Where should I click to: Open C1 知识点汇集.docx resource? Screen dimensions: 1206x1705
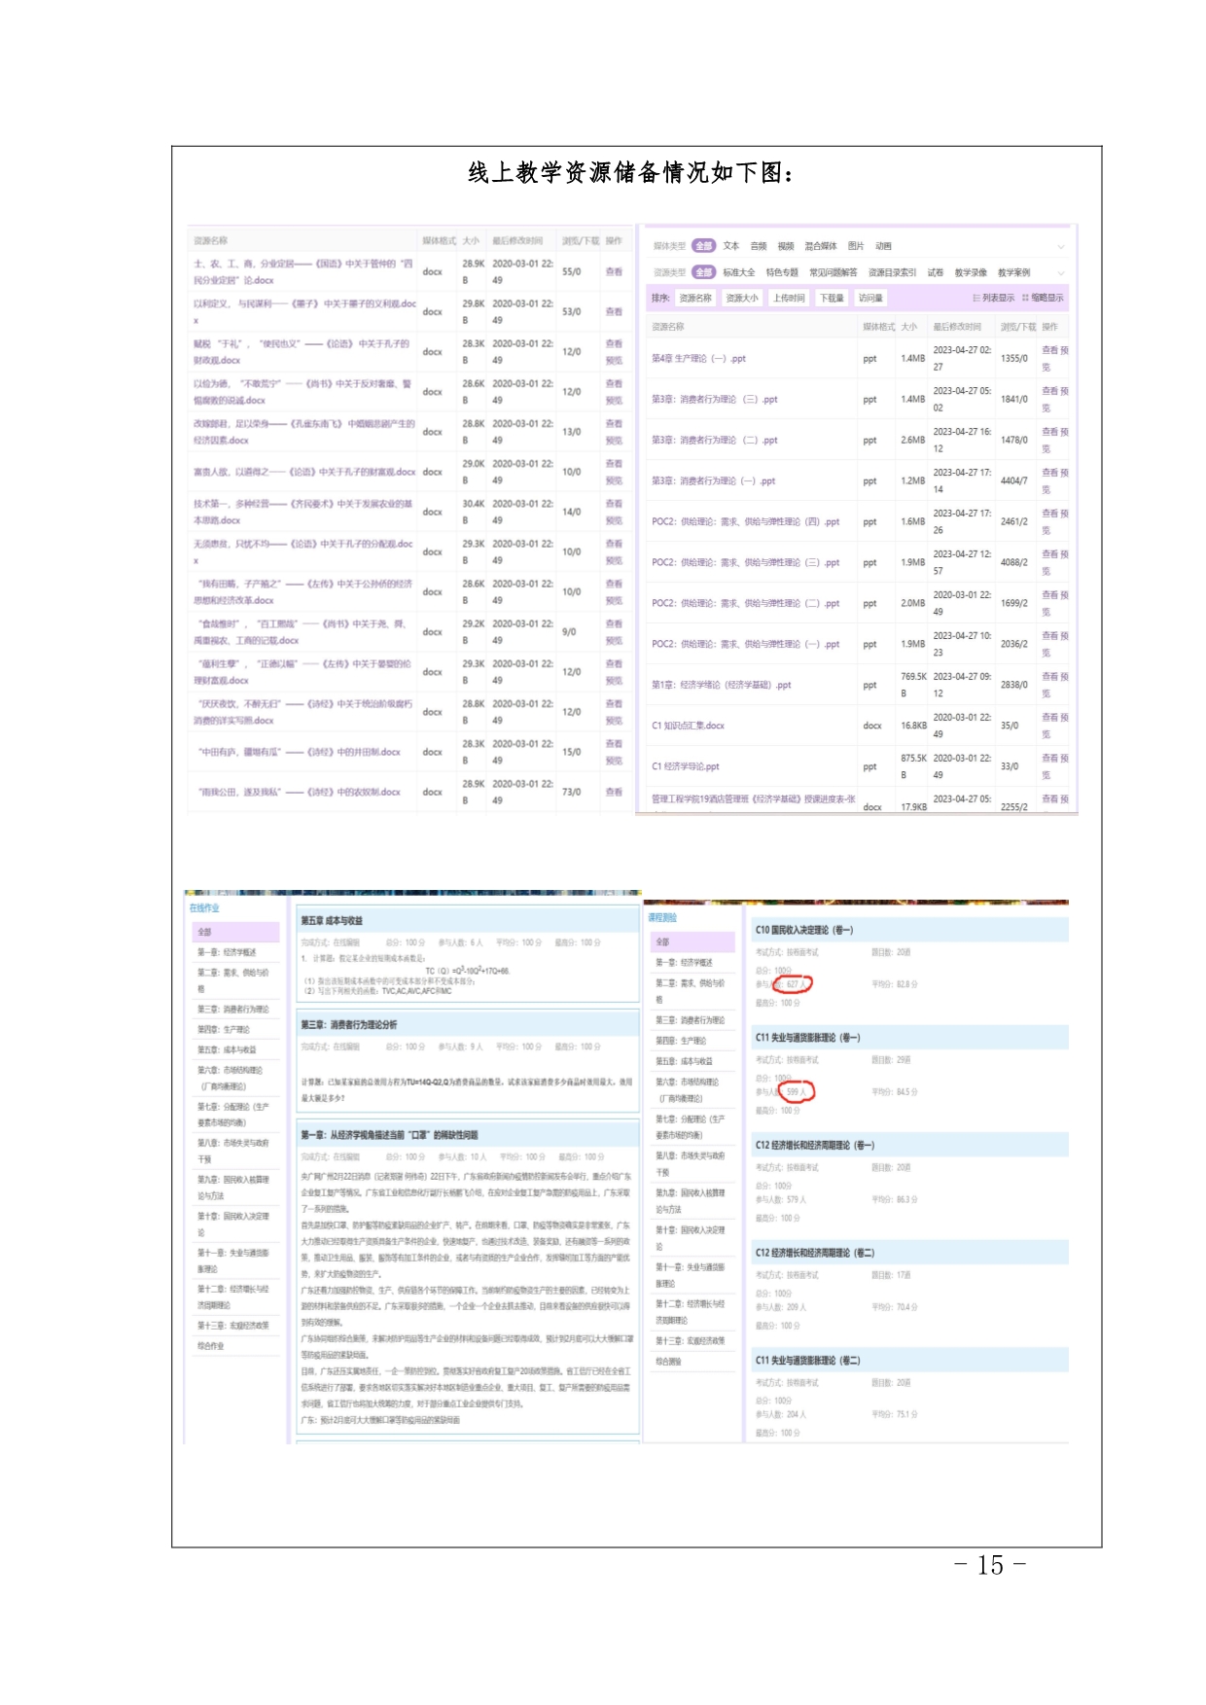coord(688,726)
